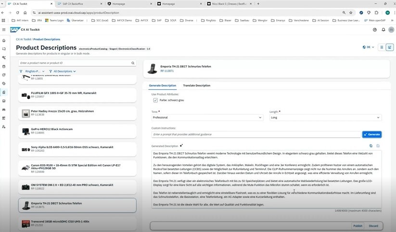This screenshot has width=396, height=232.
Task: Switch to the SAP CX Backoffice browser tab
Action: click(x=80, y=4)
